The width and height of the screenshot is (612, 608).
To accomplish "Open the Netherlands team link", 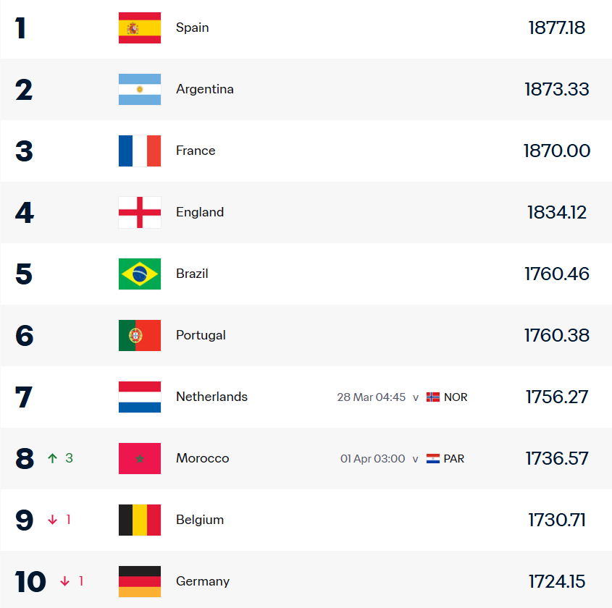I will (211, 397).
